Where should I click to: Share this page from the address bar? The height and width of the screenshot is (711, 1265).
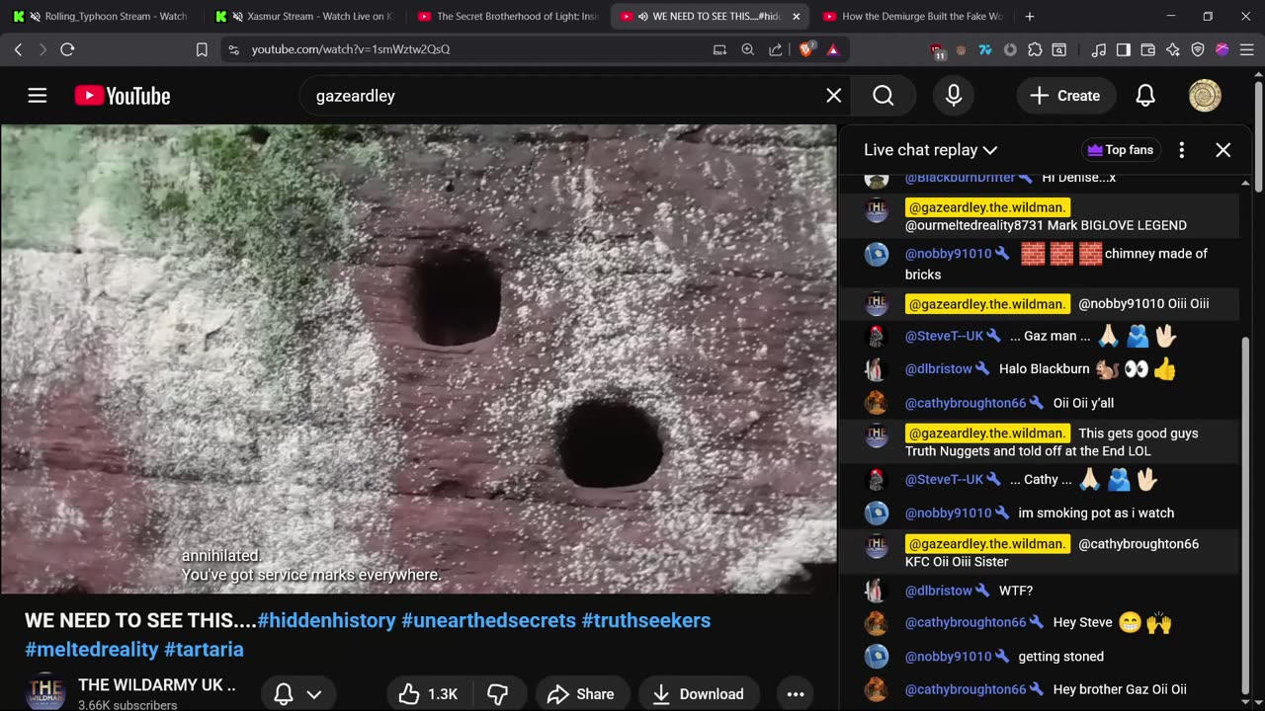pyautogui.click(x=776, y=49)
